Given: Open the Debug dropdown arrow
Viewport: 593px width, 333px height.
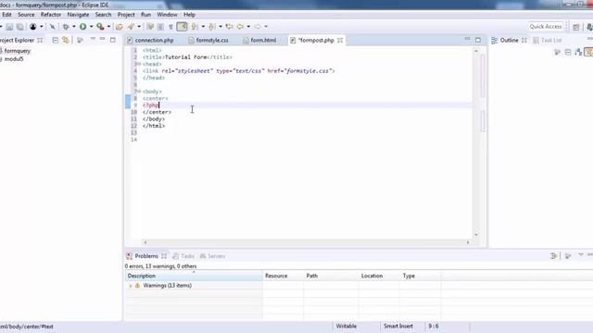Looking at the screenshot, I should (x=74, y=27).
